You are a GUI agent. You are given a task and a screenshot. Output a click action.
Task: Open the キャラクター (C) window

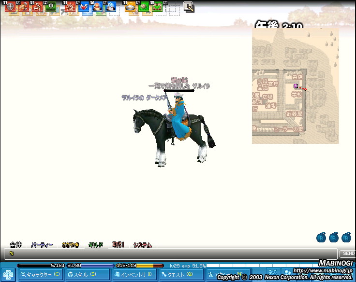(41, 275)
